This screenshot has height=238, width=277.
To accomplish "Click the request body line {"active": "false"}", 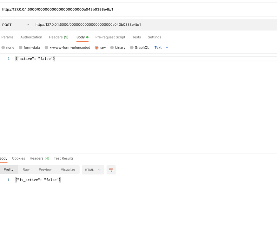I will 35,59.
